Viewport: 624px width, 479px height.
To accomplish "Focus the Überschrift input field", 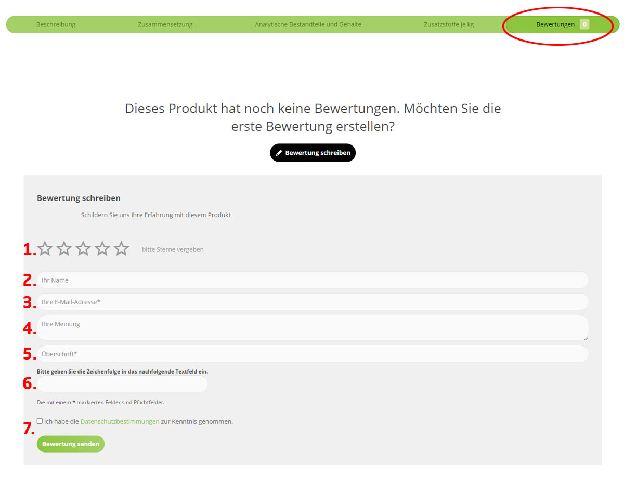I will pos(313,354).
